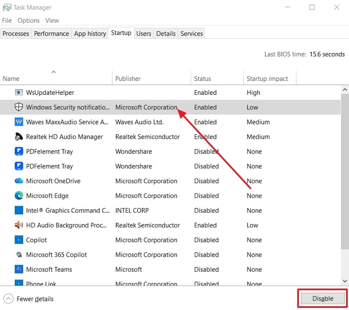
Task: Click the Windows Security shield icon
Action: [19, 107]
